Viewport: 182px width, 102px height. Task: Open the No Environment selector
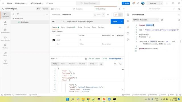[162, 9]
